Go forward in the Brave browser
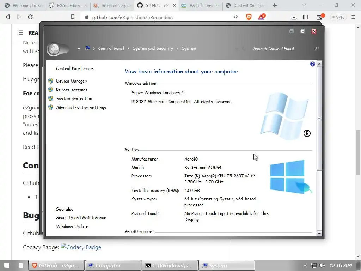This screenshot has width=361, height=271. click(19, 17)
